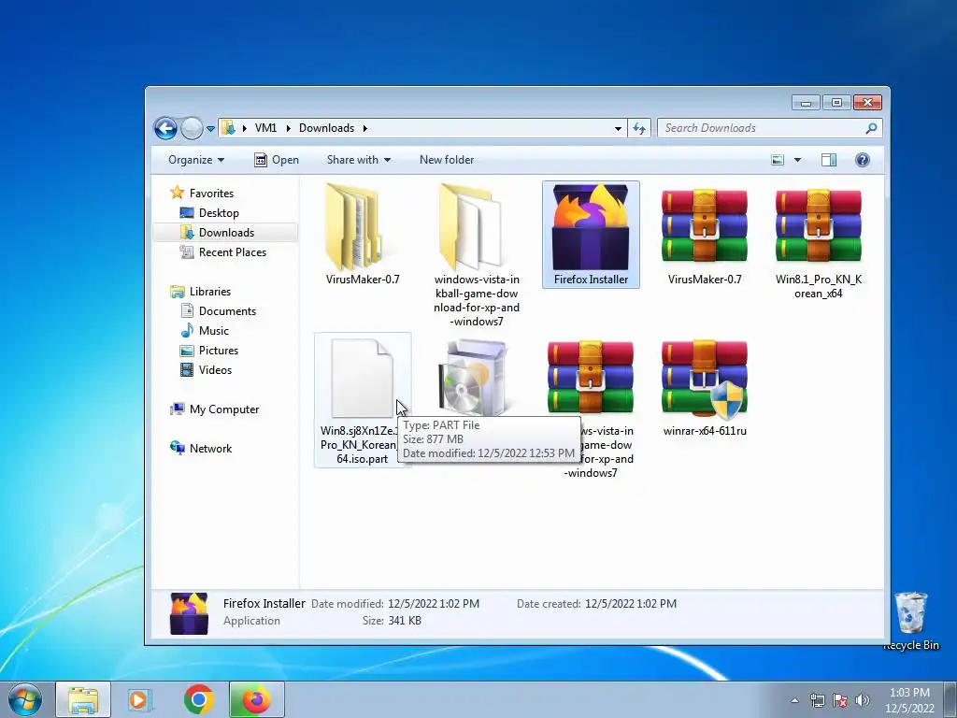Screen dimensions: 957x718
Task: Refresh the Downloads folder view
Action: [639, 128]
